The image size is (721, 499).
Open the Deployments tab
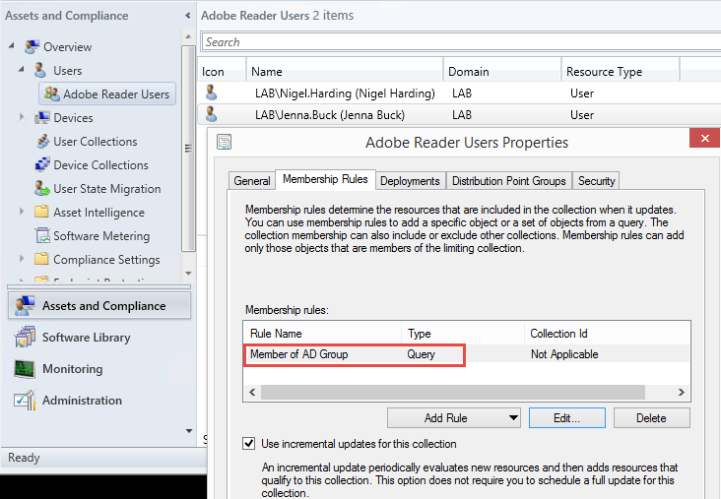tap(410, 180)
